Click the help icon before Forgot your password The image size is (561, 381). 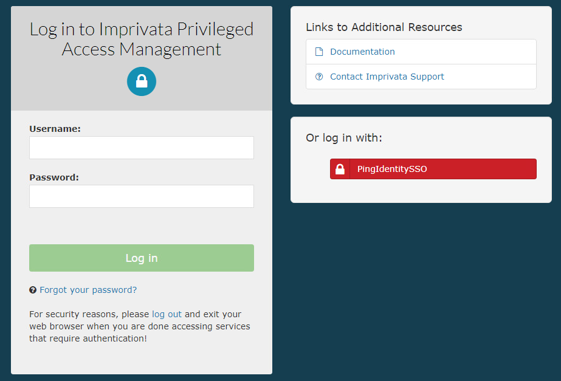(x=33, y=290)
